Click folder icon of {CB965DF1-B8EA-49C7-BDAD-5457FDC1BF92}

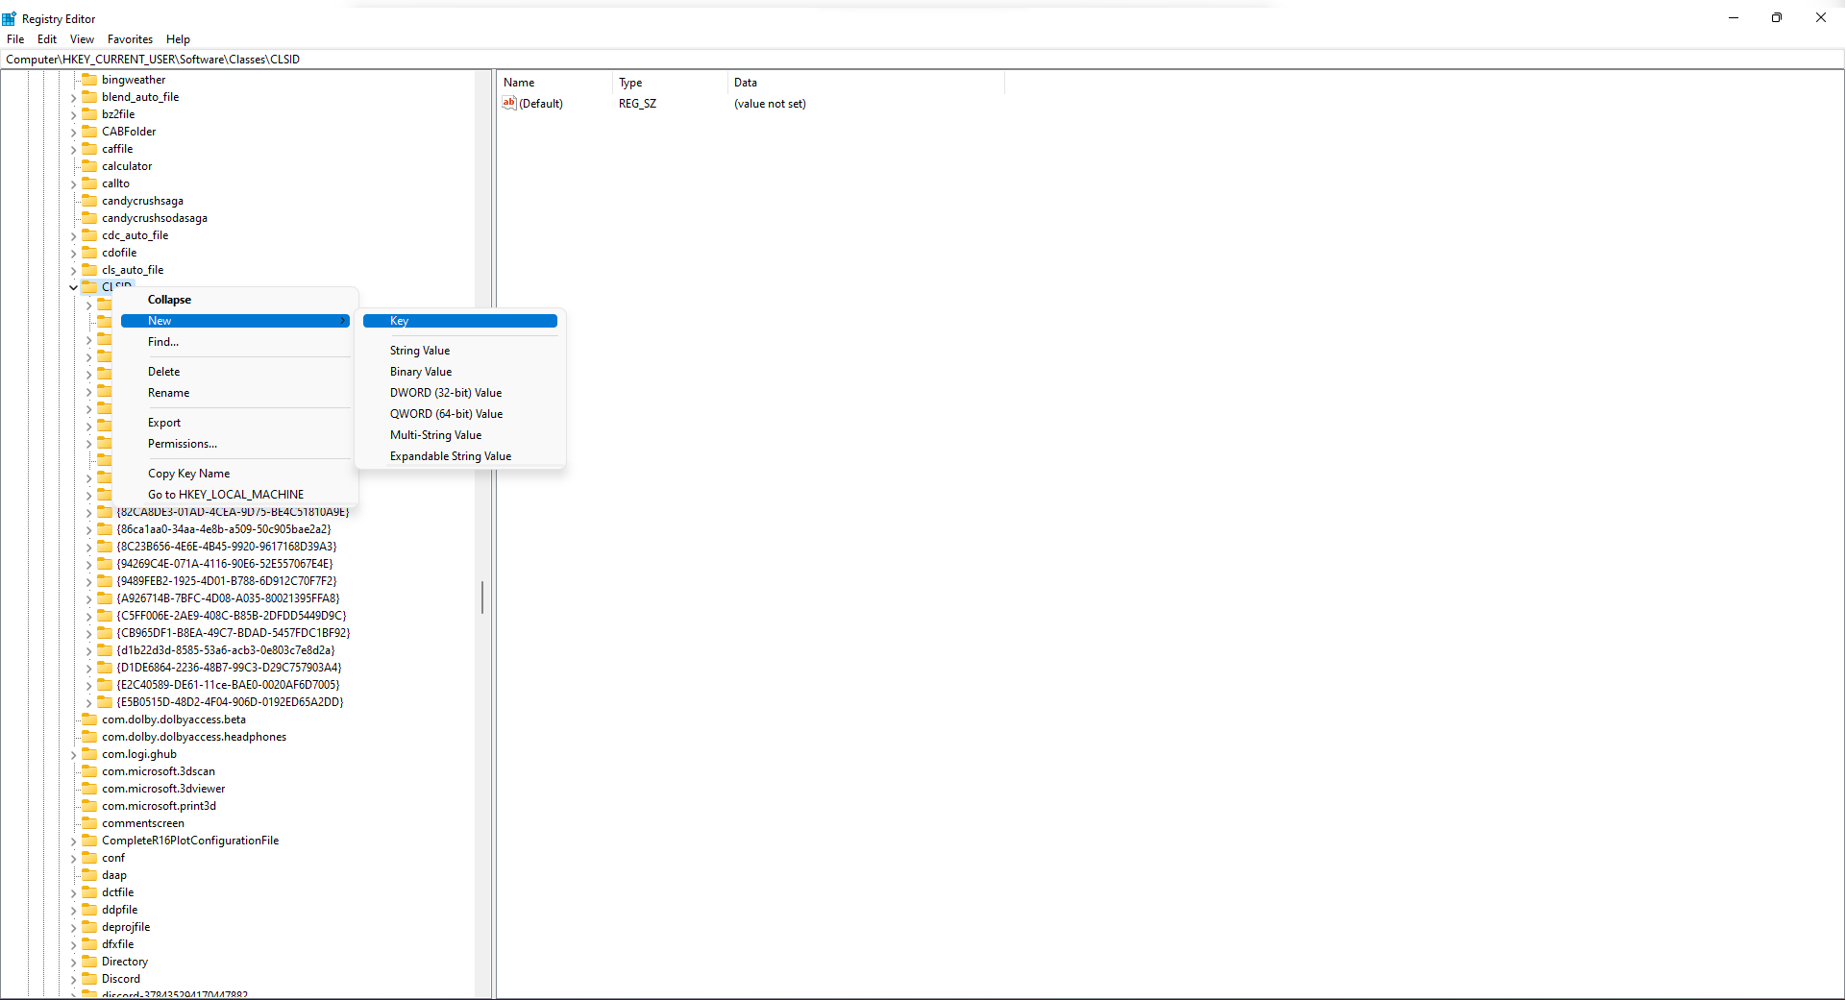[105, 633]
